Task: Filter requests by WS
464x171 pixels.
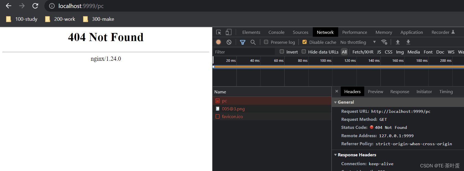Action: tap(451, 52)
